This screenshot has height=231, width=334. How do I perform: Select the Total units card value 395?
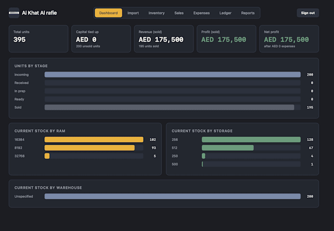click(x=19, y=40)
